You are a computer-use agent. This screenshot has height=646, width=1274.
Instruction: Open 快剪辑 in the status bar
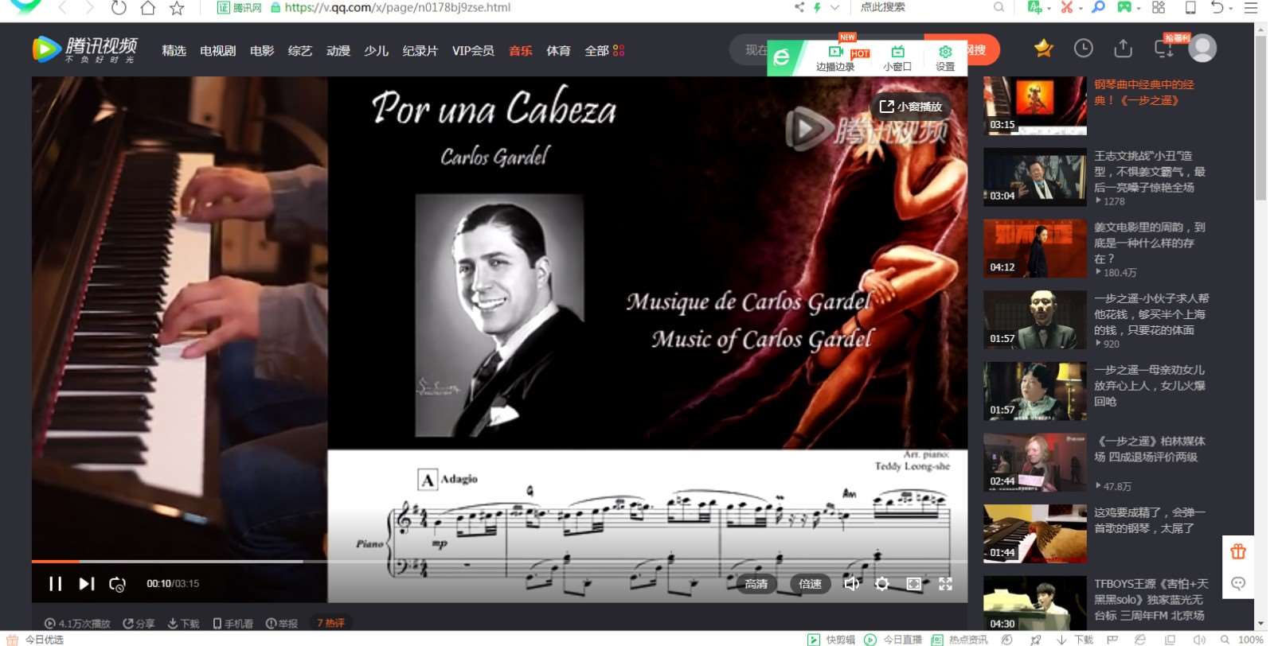coord(831,640)
